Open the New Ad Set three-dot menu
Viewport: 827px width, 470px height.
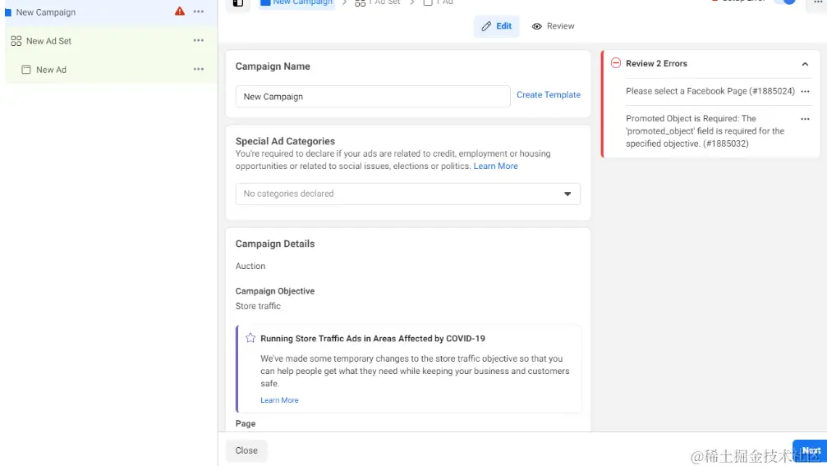199,40
